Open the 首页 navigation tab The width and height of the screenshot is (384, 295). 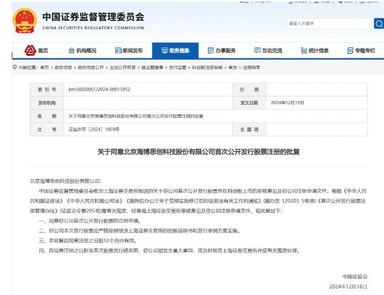36,50
